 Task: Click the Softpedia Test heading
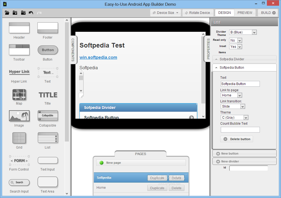(102, 45)
